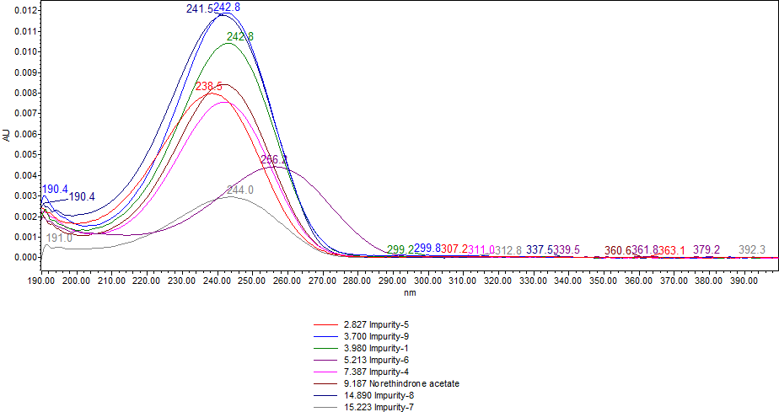Viewport: 779px width, 412px height.
Task: Click the nm x-axis title
Action: tap(410, 294)
